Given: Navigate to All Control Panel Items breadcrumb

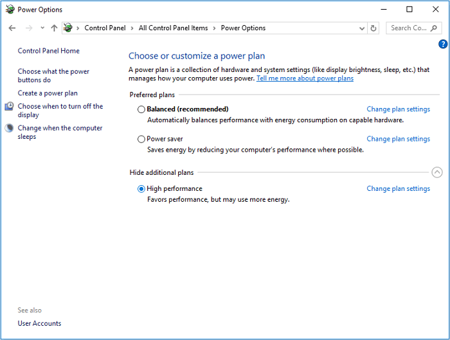Looking at the screenshot, I should (174, 28).
